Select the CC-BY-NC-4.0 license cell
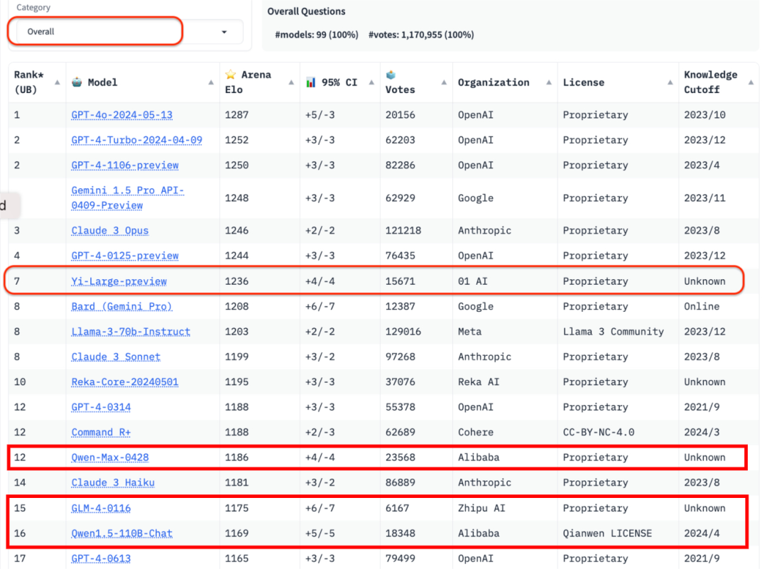 pos(599,433)
